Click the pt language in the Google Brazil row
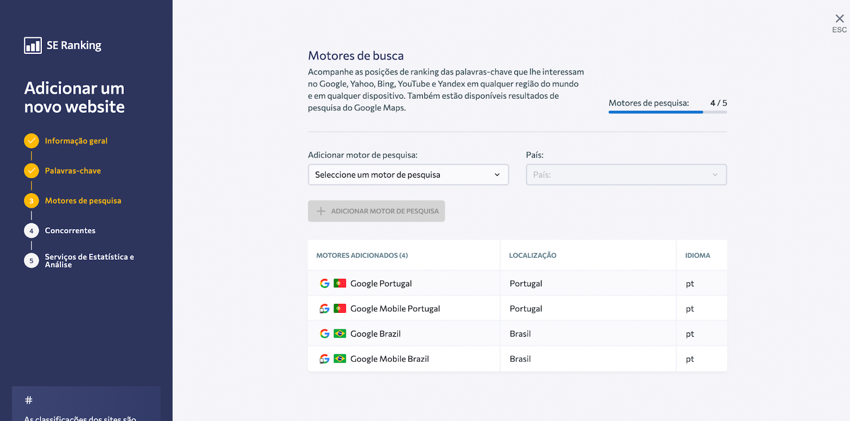Image resolution: width=850 pixels, height=421 pixels. point(690,334)
